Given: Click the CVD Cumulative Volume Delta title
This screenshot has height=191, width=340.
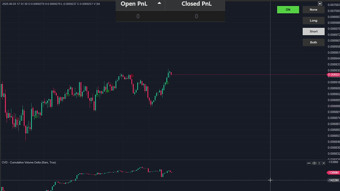Looking at the screenshot, I should (29, 162).
